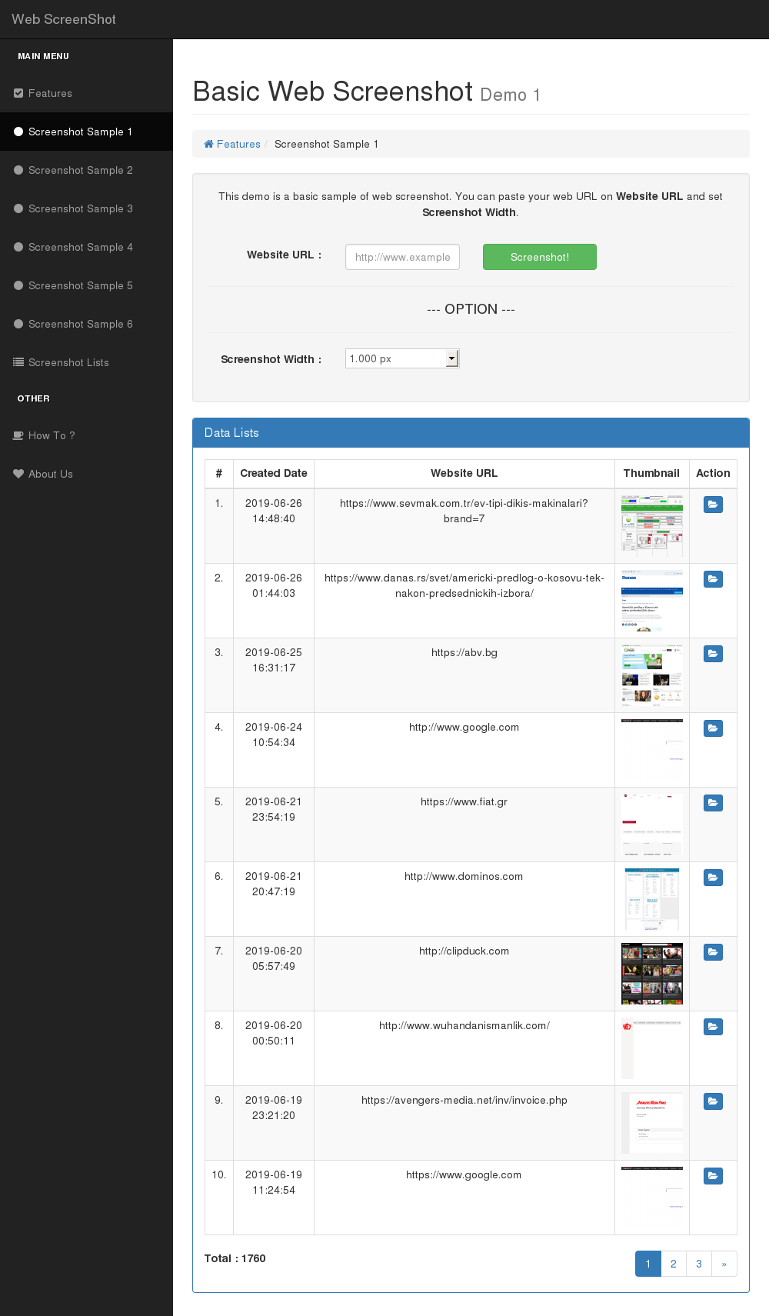Open Screenshot Lists menu label
Image resolution: width=769 pixels, height=1316 pixels.
pyautogui.click(x=68, y=362)
